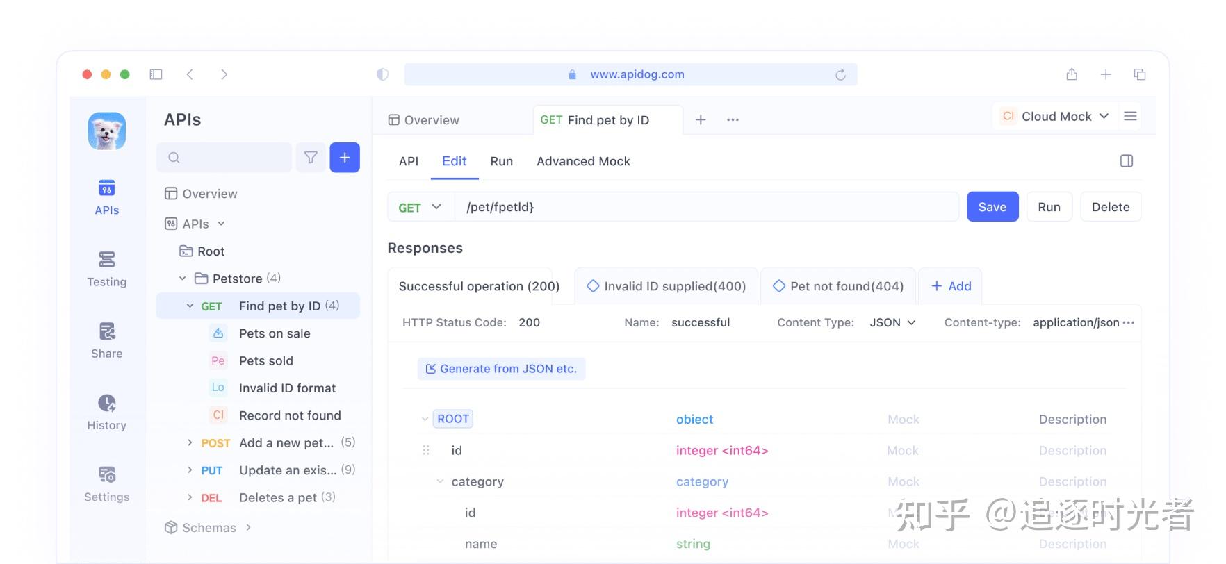The height and width of the screenshot is (564, 1226).
Task: Reload the page in the address bar
Action: [840, 74]
